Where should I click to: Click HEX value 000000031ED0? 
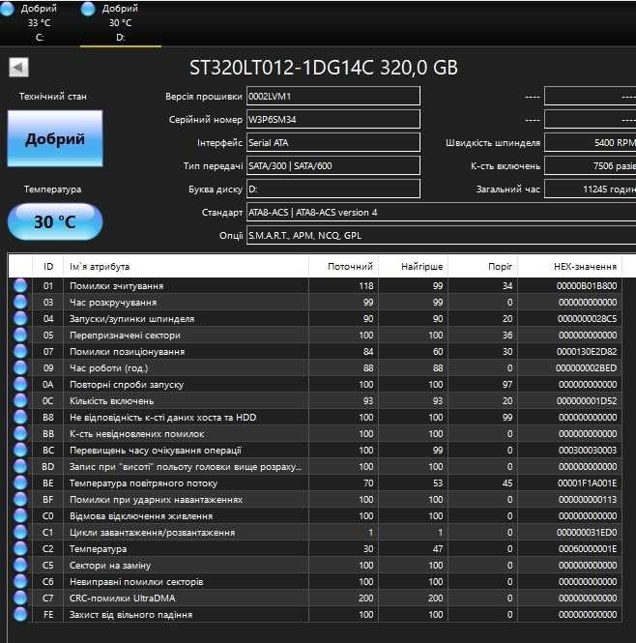pyautogui.click(x=587, y=532)
